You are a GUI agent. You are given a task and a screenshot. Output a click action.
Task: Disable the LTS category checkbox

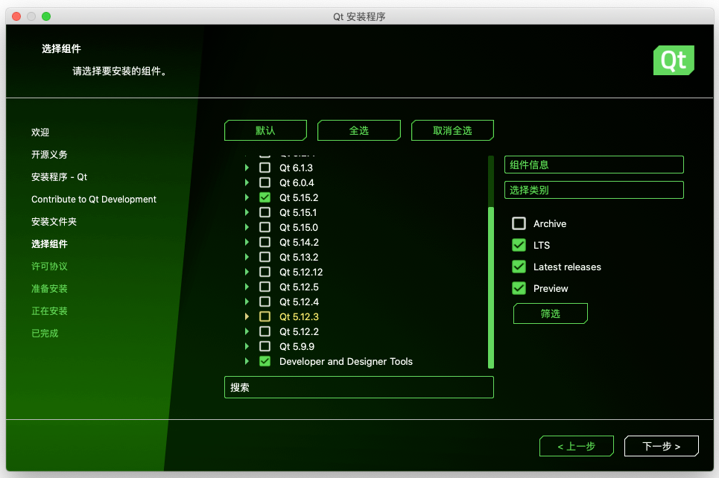click(519, 245)
